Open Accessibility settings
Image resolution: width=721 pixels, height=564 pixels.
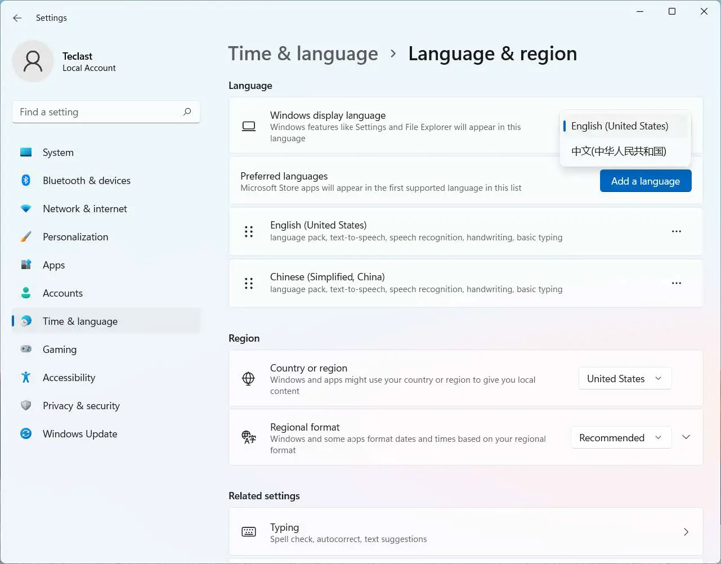69,378
